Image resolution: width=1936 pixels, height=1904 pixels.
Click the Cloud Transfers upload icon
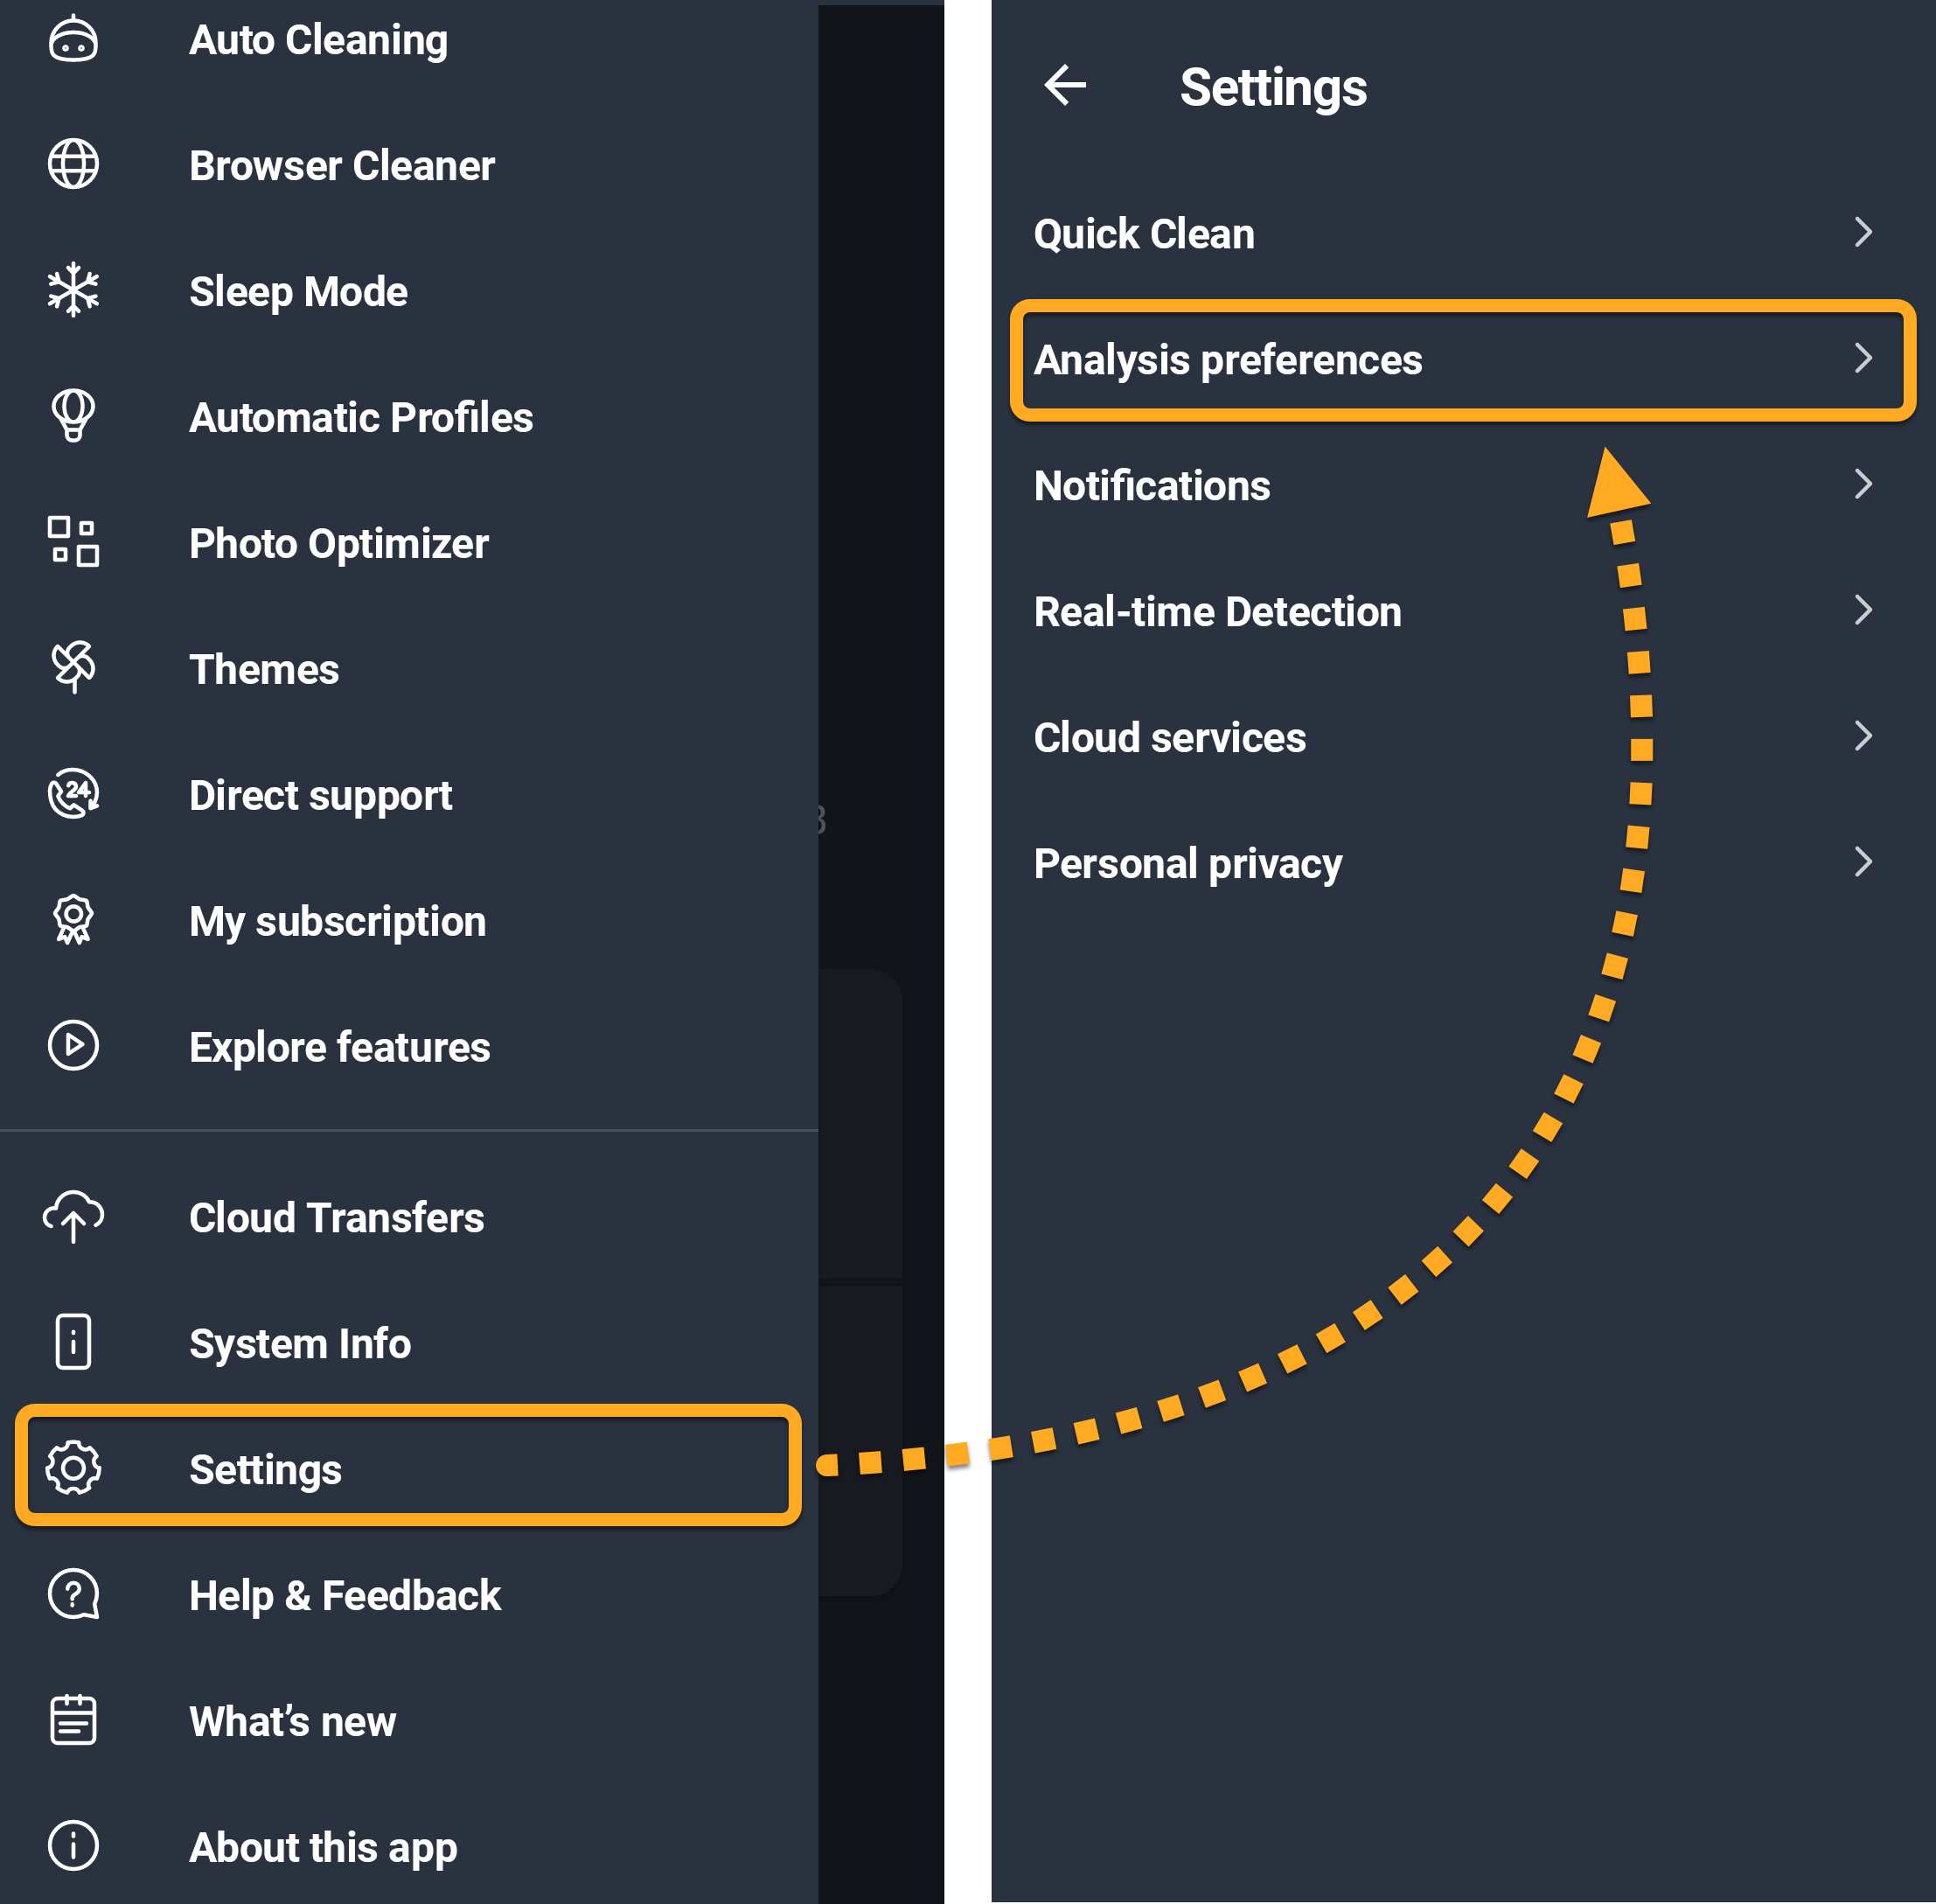point(73,1217)
